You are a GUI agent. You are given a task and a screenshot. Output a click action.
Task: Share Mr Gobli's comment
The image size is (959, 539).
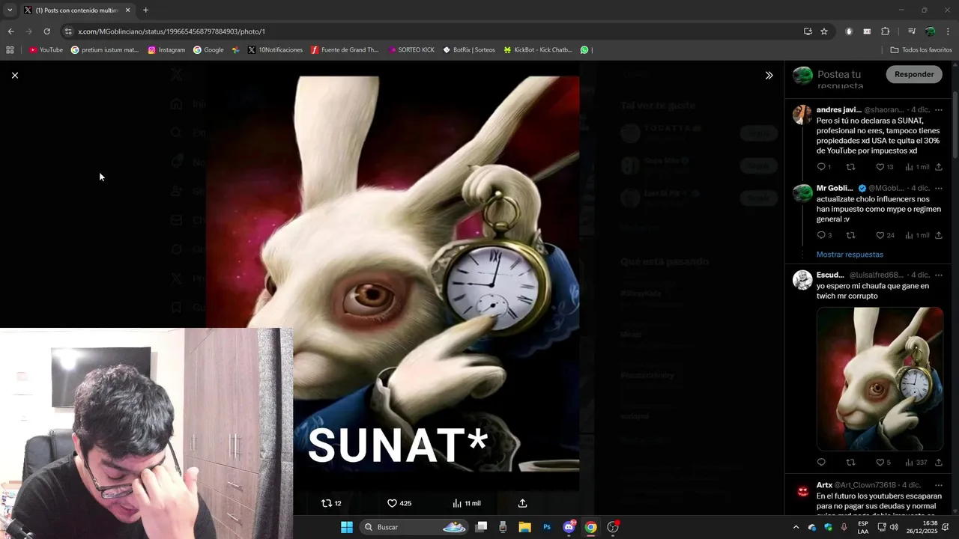pos(938,235)
